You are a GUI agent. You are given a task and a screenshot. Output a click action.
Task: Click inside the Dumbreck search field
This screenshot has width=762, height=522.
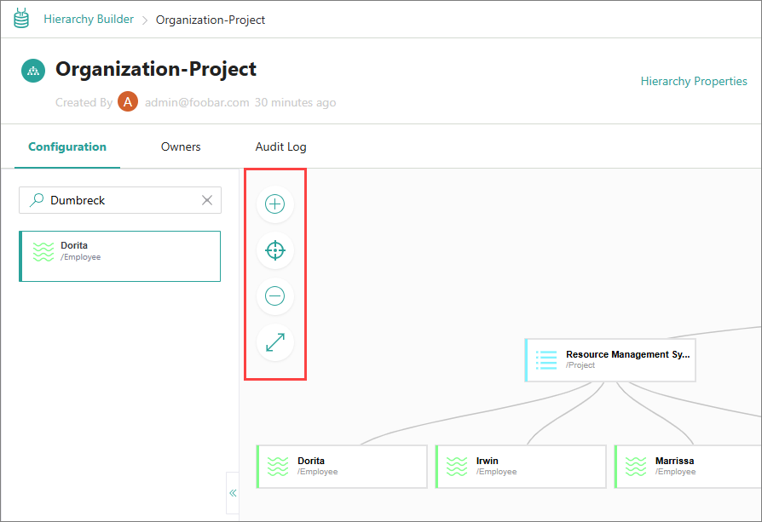point(120,200)
